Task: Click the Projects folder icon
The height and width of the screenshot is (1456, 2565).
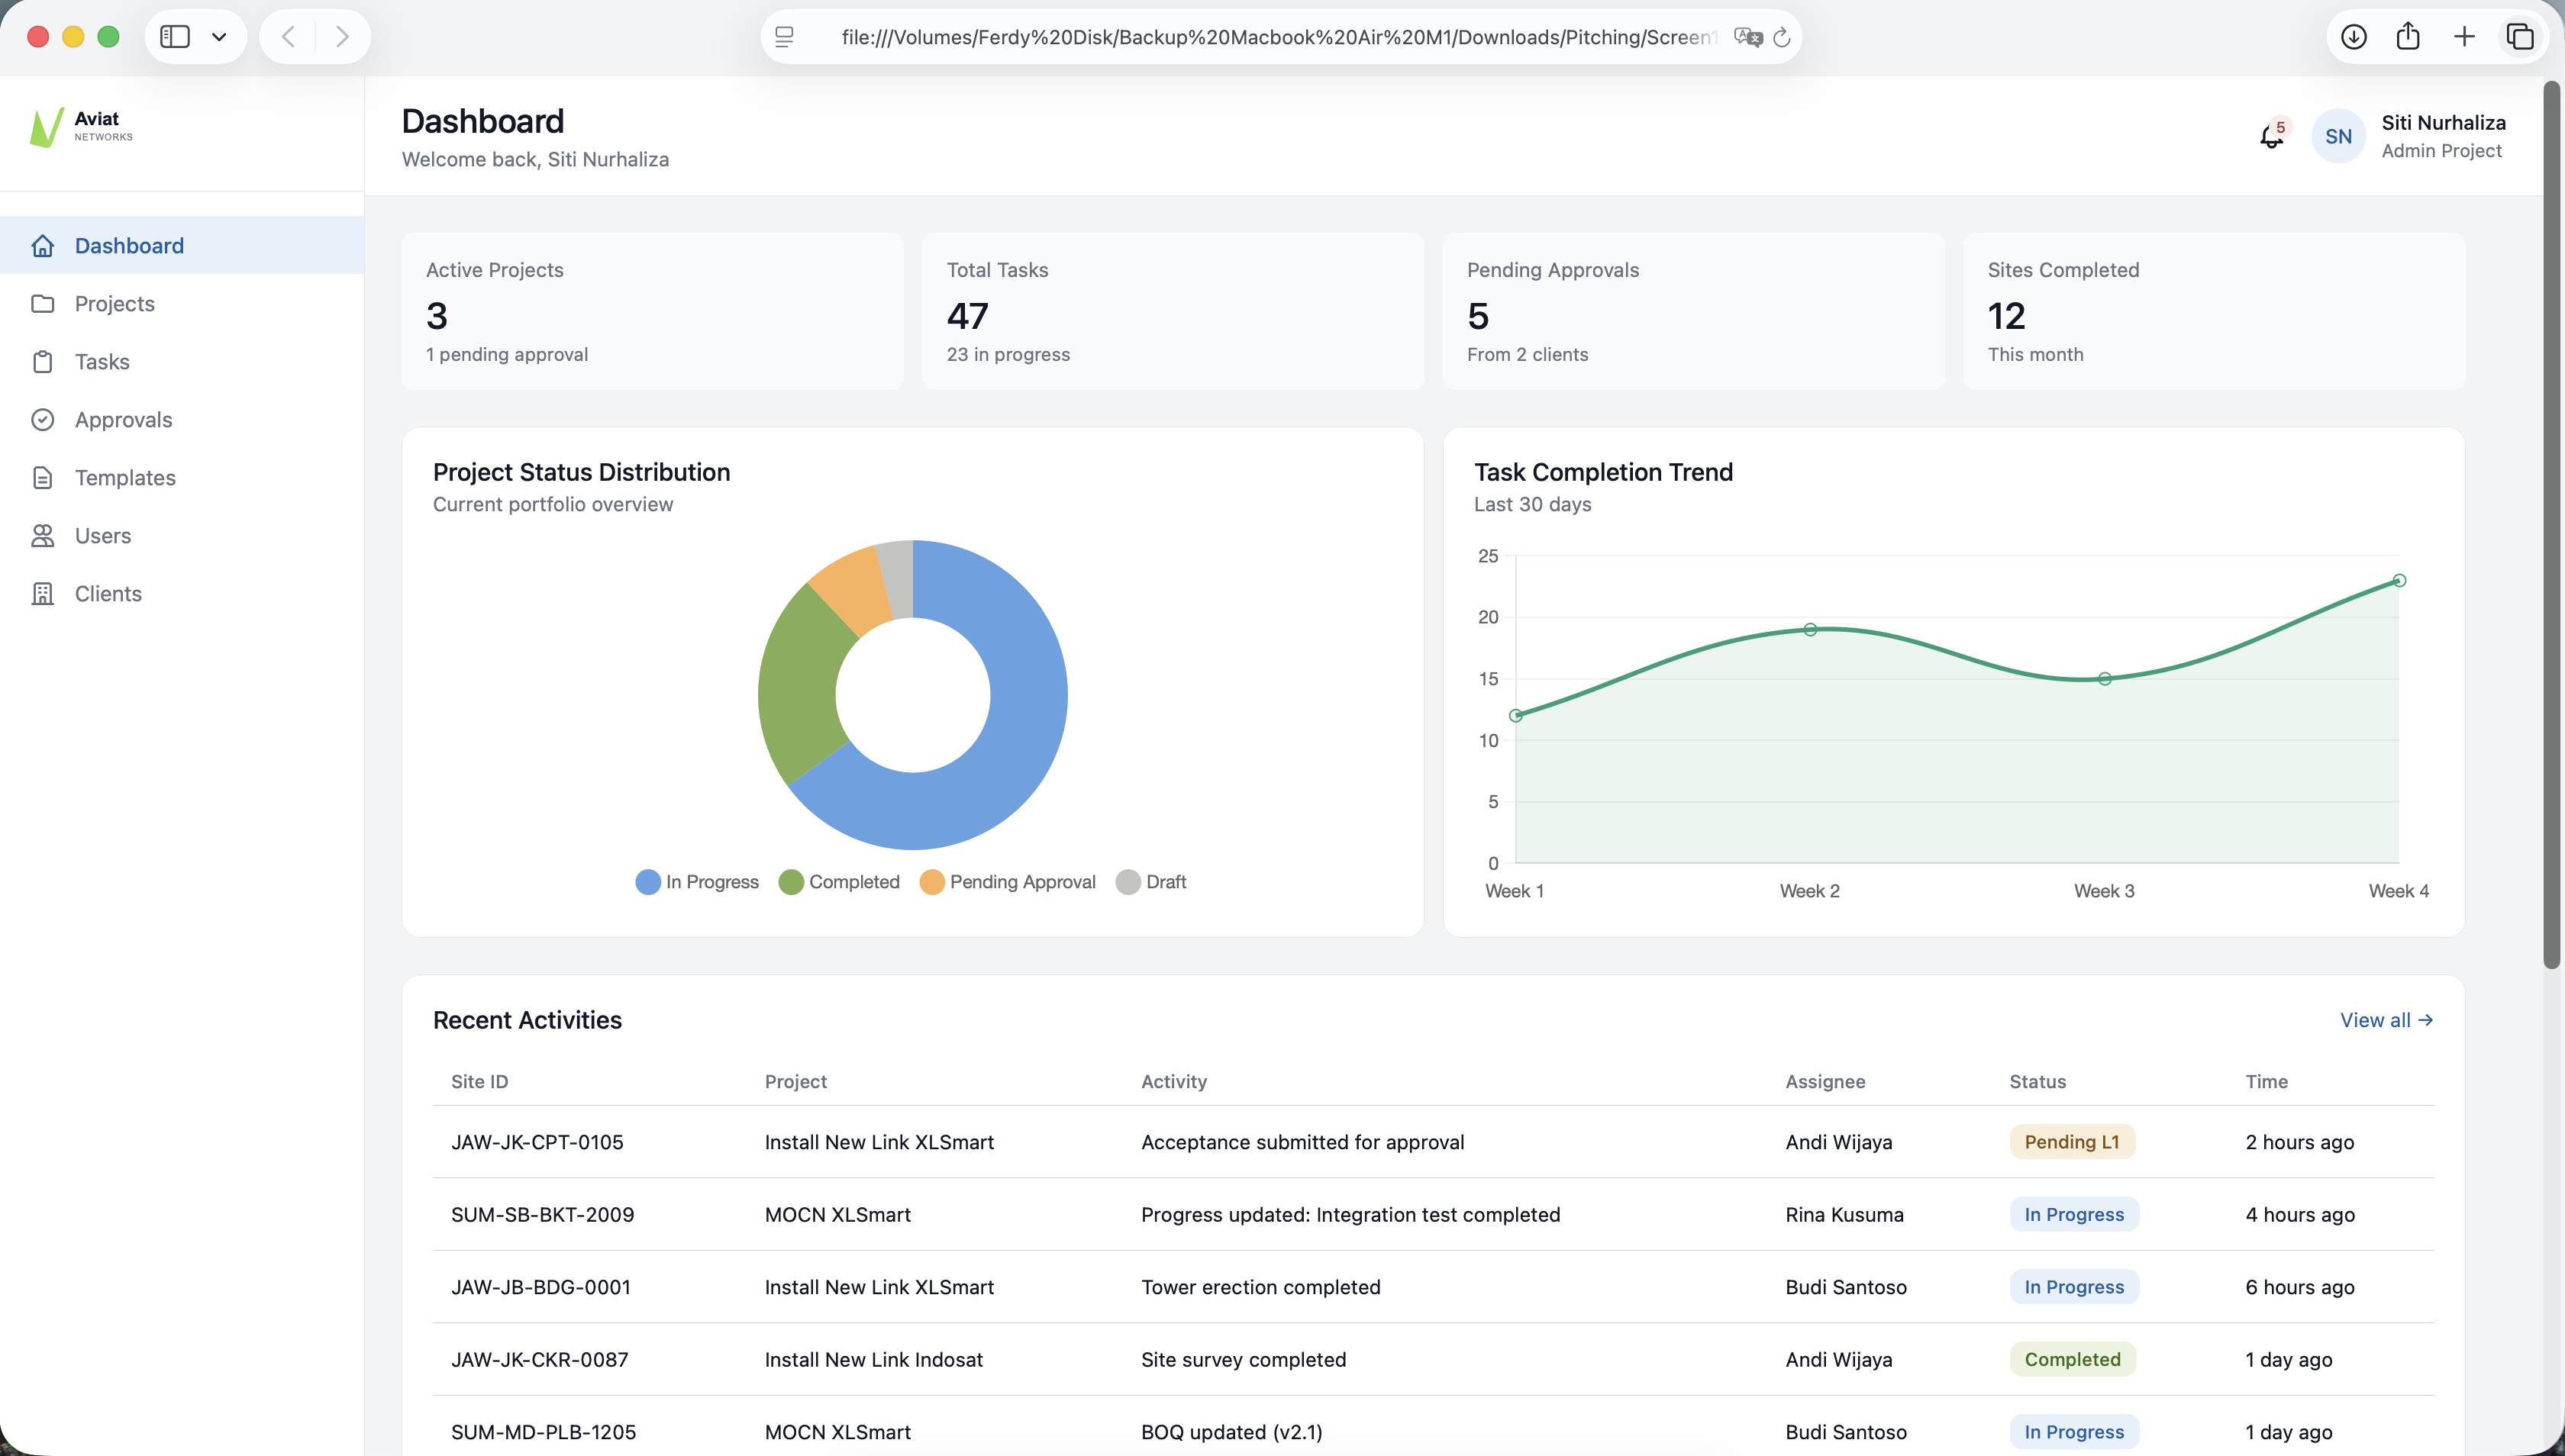Action: pyautogui.click(x=42, y=304)
